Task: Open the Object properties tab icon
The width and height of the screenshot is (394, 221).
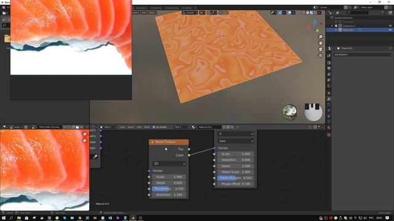Action: point(329,93)
